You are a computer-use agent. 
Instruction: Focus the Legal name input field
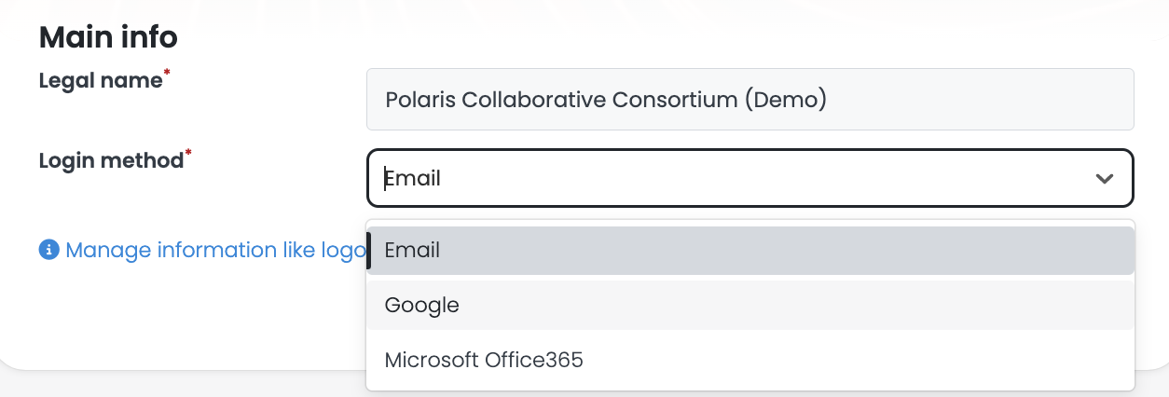pyautogui.click(x=750, y=99)
